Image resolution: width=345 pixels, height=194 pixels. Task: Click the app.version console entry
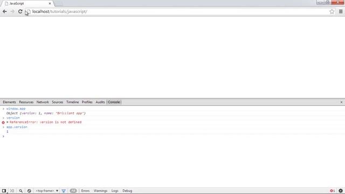pyautogui.click(x=17, y=127)
